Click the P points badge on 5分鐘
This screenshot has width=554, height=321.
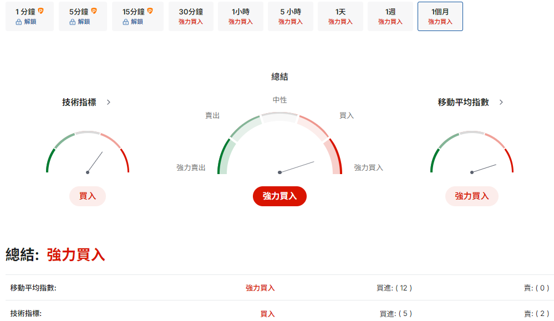pos(94,11)
